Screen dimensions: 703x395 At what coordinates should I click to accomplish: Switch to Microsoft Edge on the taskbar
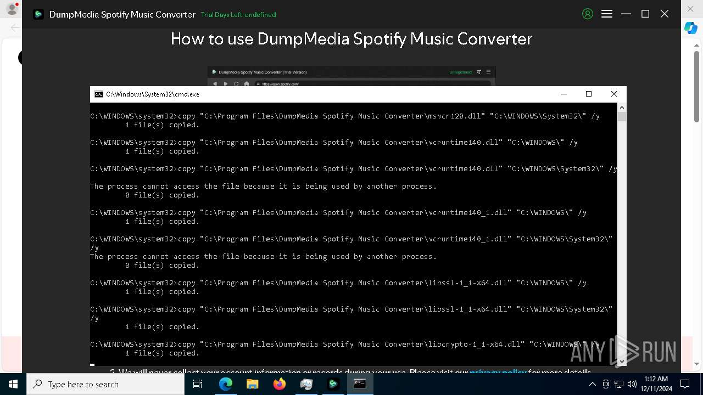point(226,384)
